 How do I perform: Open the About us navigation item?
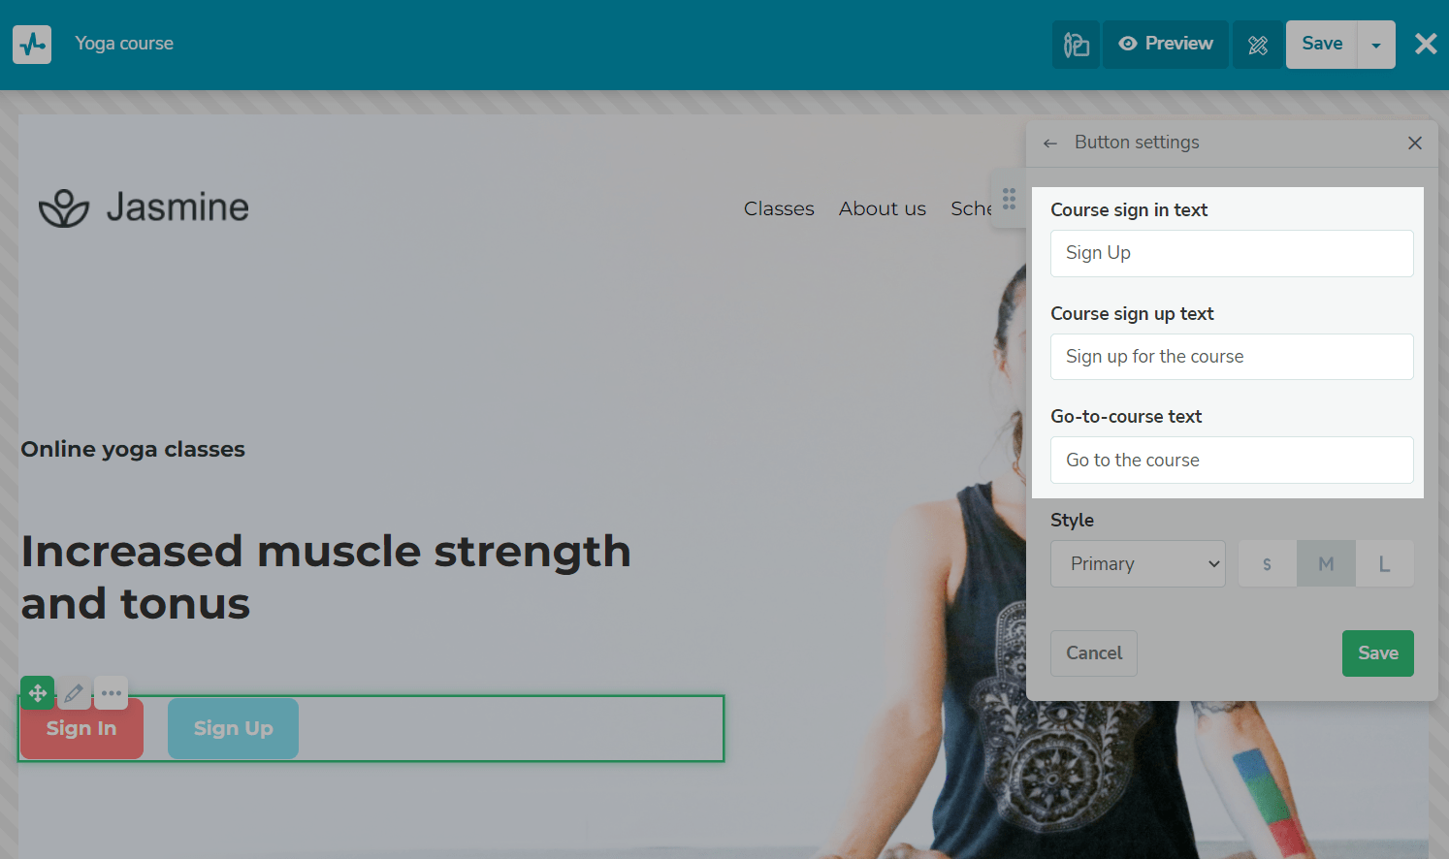coord(882,208)
